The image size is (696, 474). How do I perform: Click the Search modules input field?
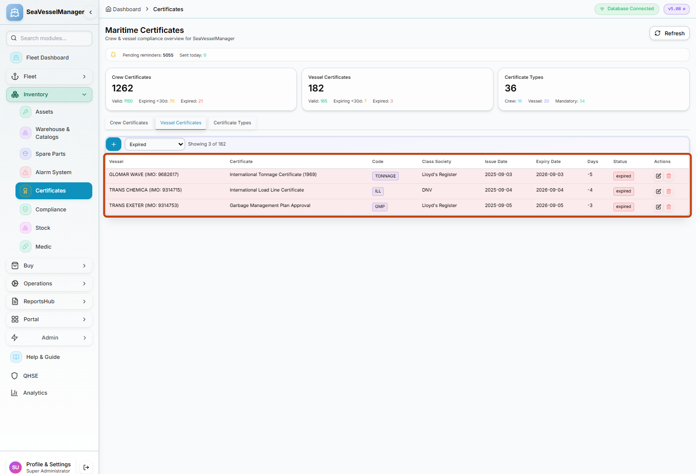point(49,38)
